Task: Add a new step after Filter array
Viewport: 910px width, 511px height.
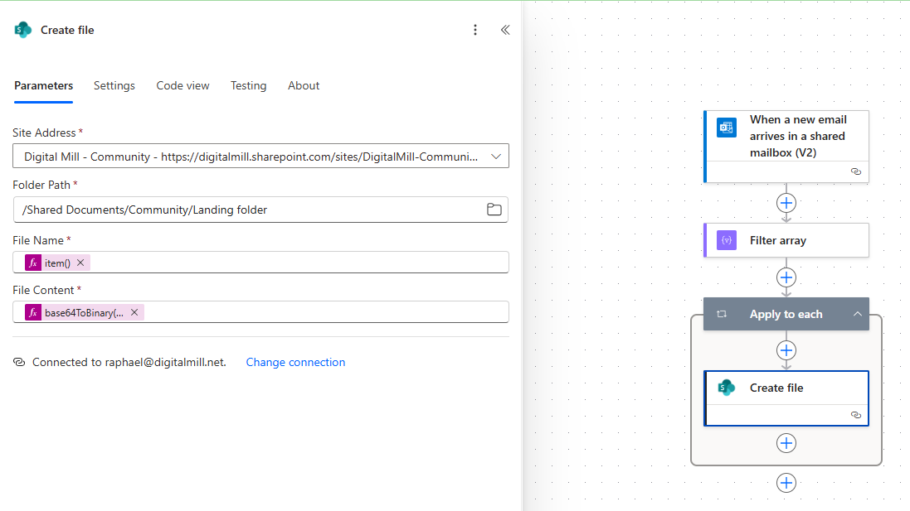Action: click(x=786, y=277)
